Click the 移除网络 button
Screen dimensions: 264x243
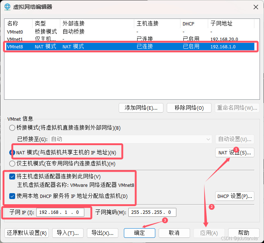pyautogui.click(x=189, y=108)
